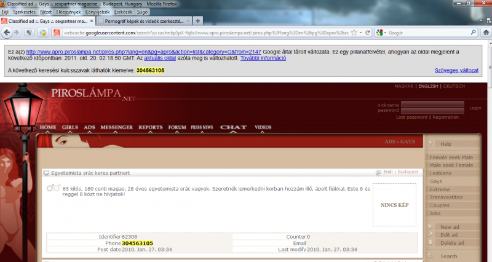Go back with the Firefox back arrow

pos(7,33)
